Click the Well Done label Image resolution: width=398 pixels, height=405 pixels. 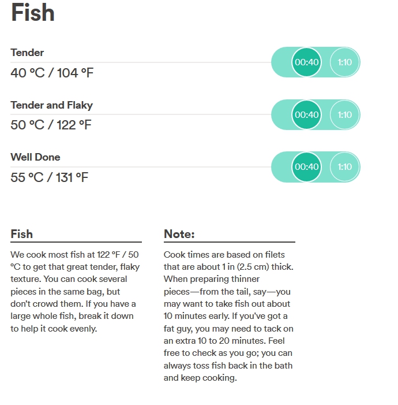point(35,157)
